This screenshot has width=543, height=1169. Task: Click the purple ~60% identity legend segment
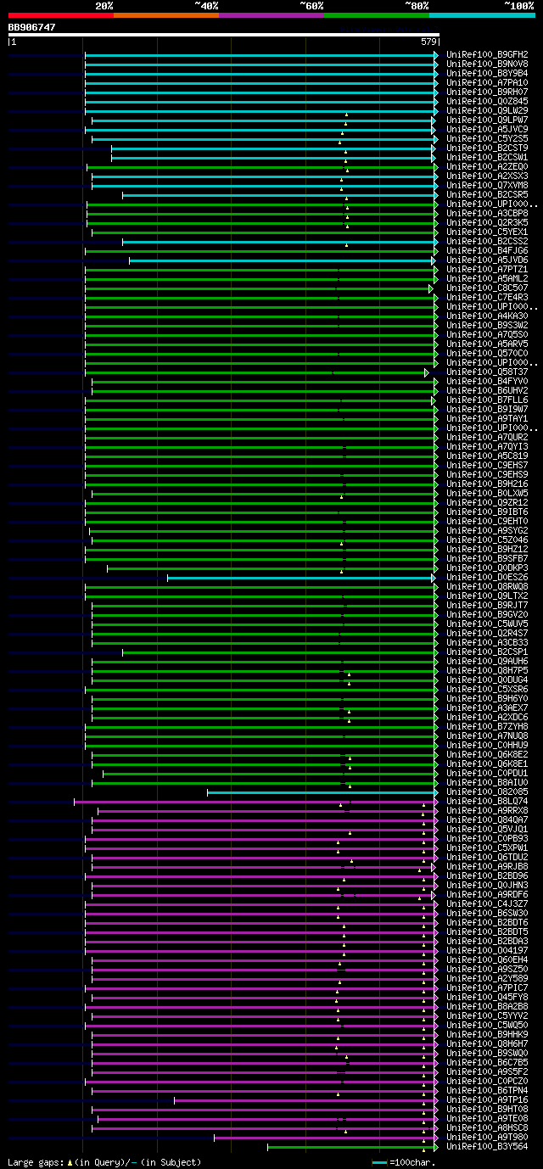[271, 14]
